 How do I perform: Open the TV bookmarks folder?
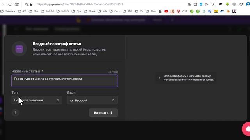(139, 11)
